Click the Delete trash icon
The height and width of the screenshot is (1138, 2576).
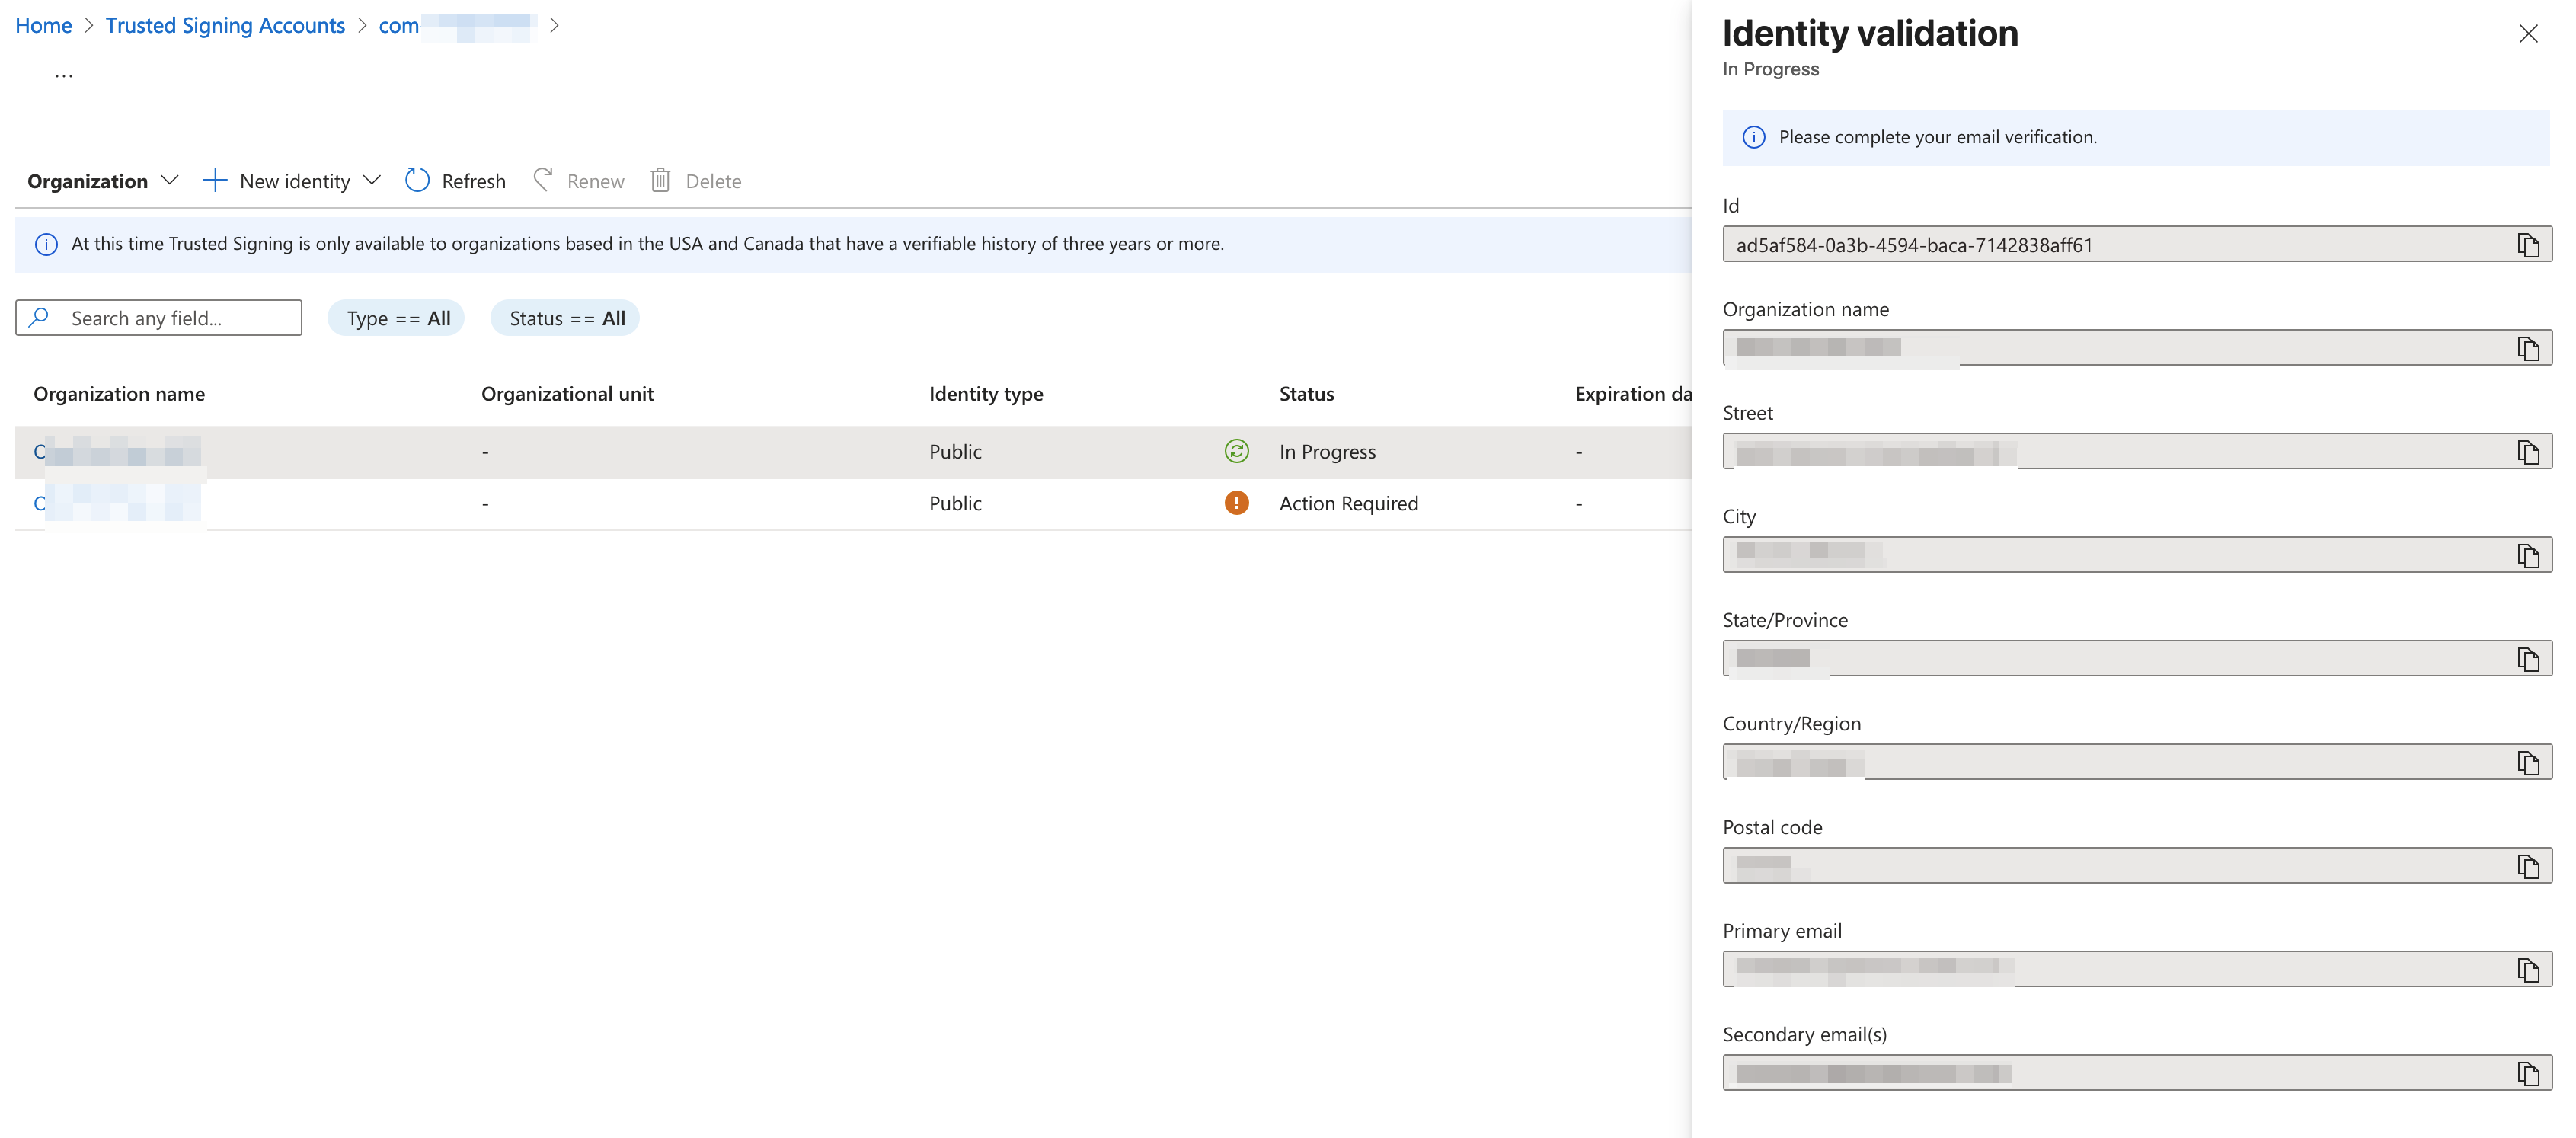click(x=660, y=180)
